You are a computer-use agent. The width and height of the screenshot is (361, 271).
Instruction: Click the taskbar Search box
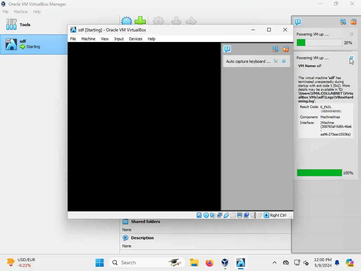coord(147,263)
